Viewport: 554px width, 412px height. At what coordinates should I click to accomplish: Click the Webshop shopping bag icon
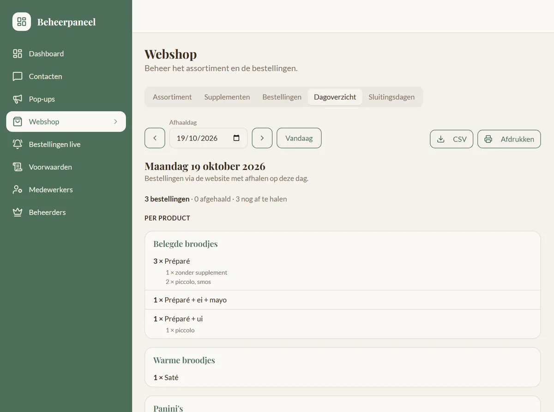point(18,122)
